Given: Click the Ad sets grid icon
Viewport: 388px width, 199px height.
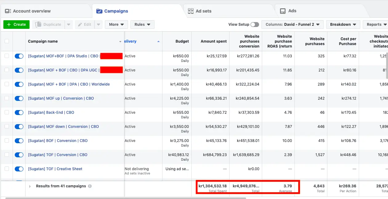Looking at the screenshot, I should coord(191,11).
